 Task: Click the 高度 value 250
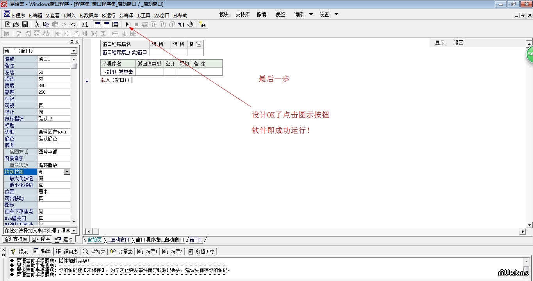[54, 92]
